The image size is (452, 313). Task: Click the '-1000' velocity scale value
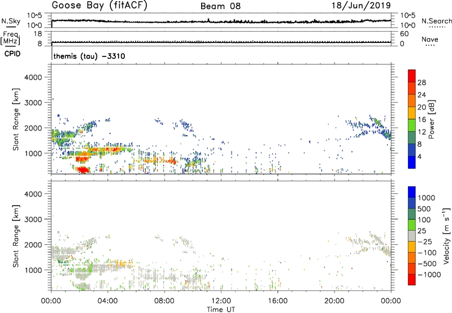tap(429, 275)
